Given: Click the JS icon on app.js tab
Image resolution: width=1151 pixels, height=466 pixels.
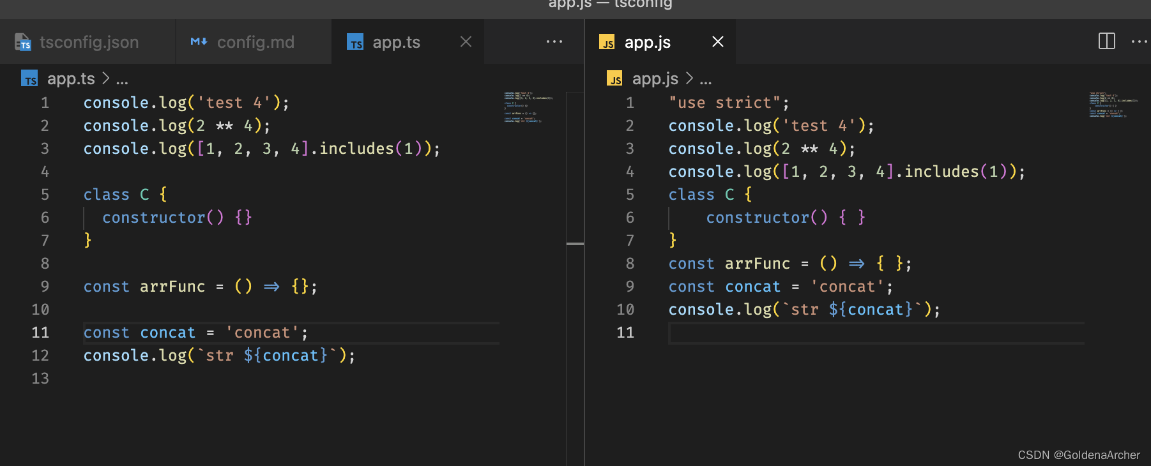Looking at the screenshot, I should [607, 42].
